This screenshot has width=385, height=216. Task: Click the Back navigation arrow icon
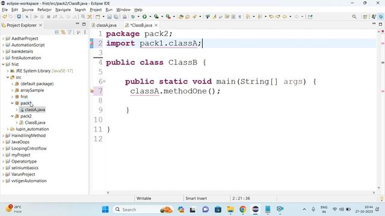[x=285, y=17]
